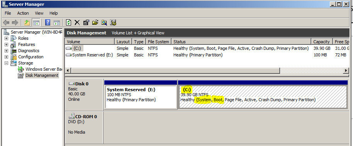Click the Features node icon
Image resolution: width=353 pixels, height=146 pixels.
[14, 44]
